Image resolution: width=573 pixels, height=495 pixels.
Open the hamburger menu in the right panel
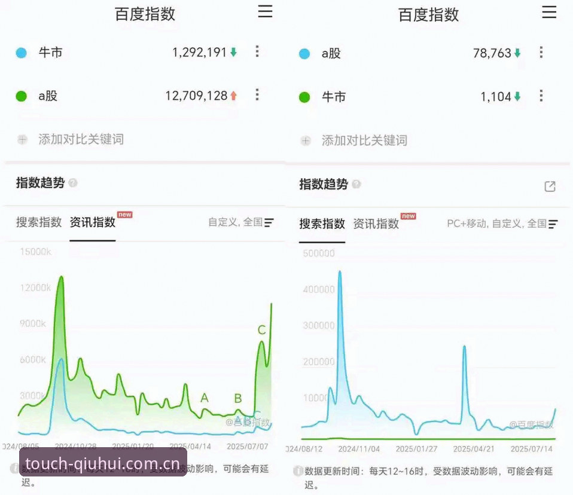tap(549, 12)
